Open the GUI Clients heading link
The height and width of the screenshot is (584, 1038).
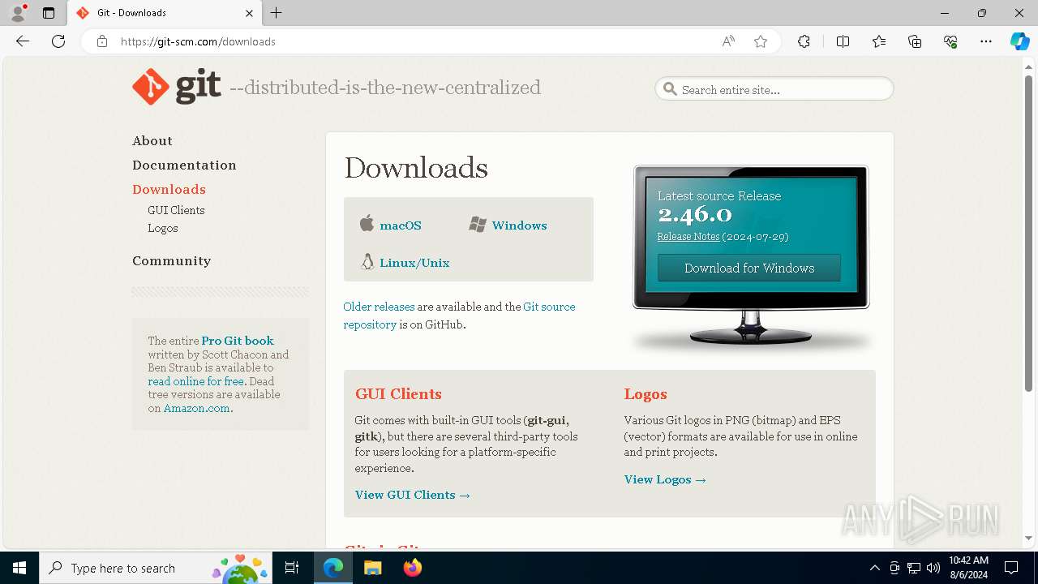click(x=398, y=394)
